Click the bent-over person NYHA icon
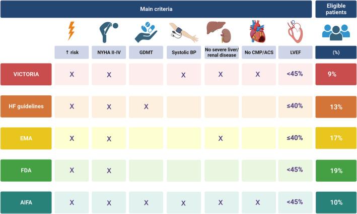 109,32
